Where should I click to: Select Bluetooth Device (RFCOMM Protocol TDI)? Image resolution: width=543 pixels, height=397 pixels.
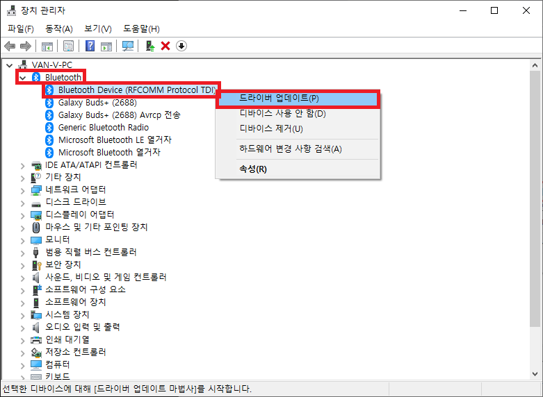coord(136,90)
